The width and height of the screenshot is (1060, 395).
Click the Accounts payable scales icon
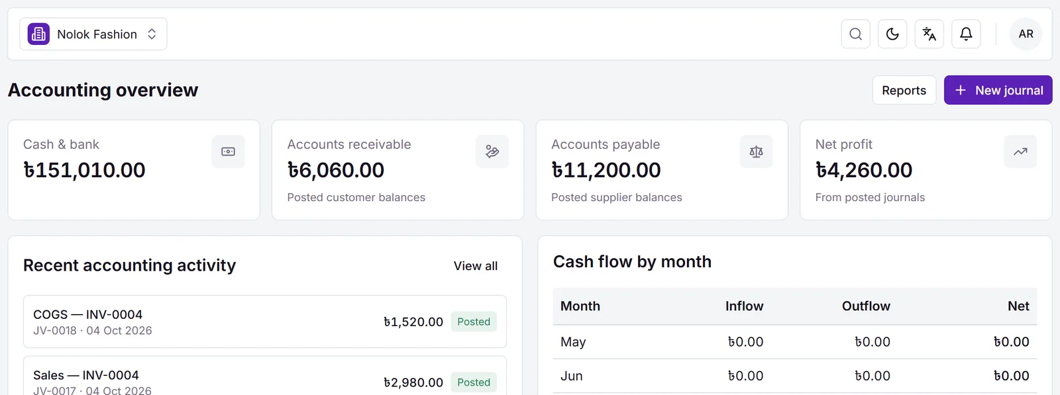(757, 152)
